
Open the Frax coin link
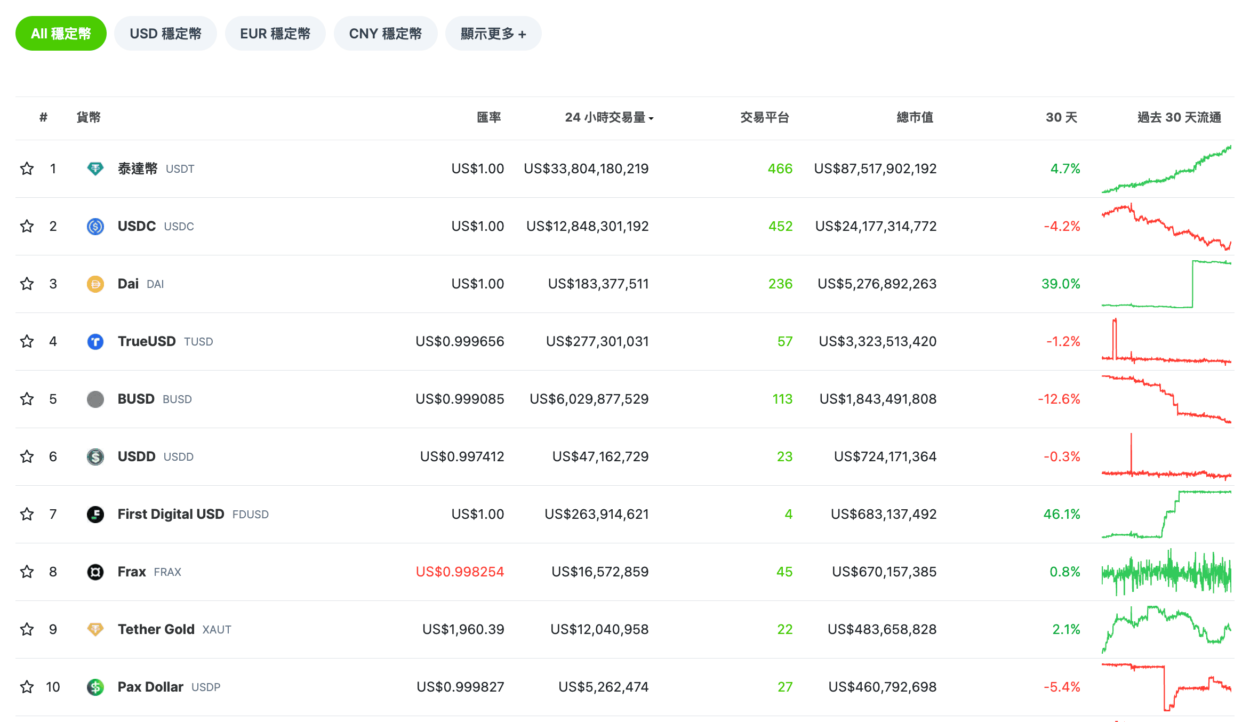coord(149,572)
